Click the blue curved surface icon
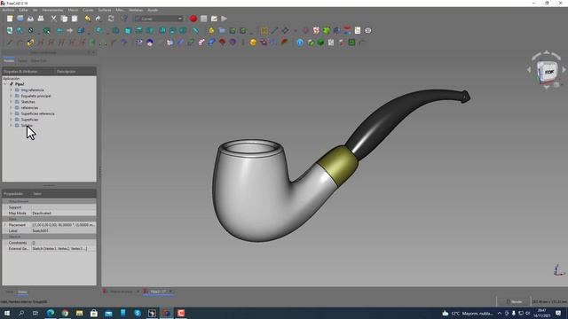This screenshot has width=568, height=319. pyautogui.click(x=212, y=43)
